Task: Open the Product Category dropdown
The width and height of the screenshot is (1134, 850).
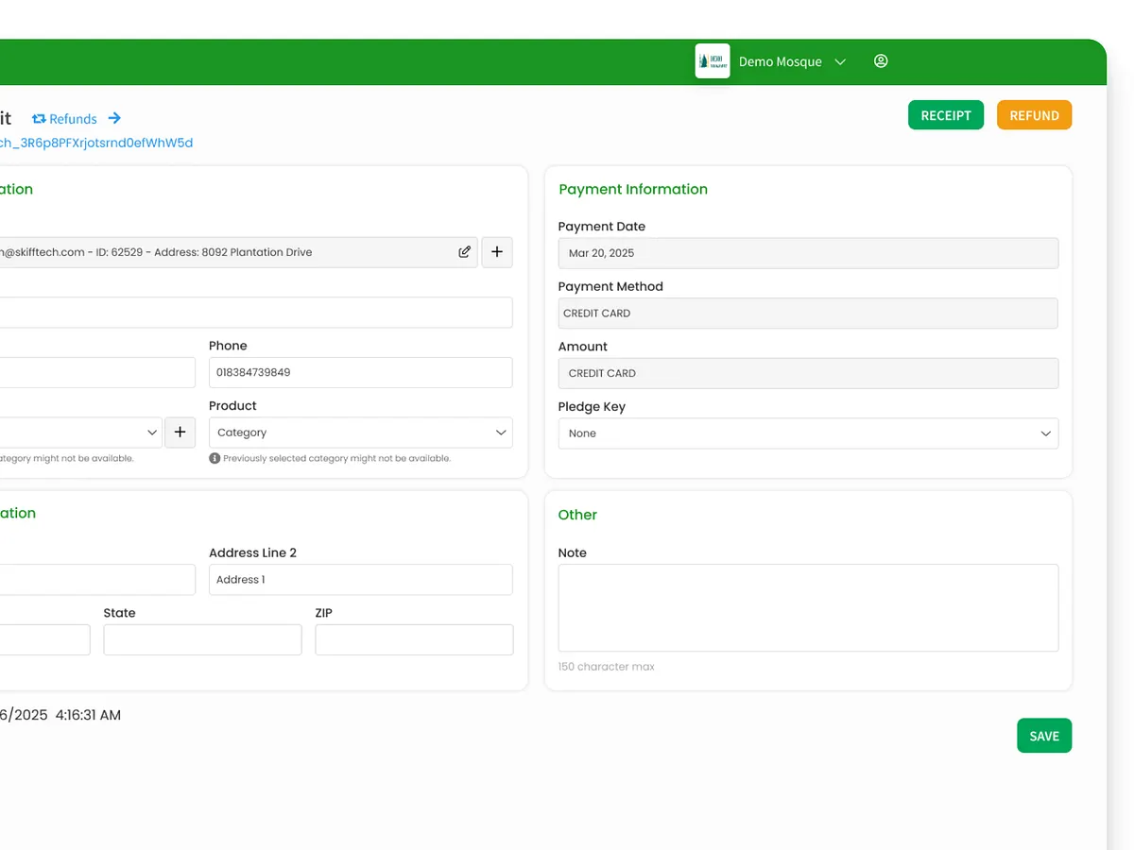Action: tap(360, 433)
